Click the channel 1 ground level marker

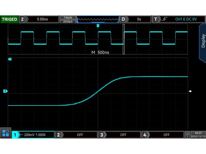pyautogui.click(x=5, y=91)
